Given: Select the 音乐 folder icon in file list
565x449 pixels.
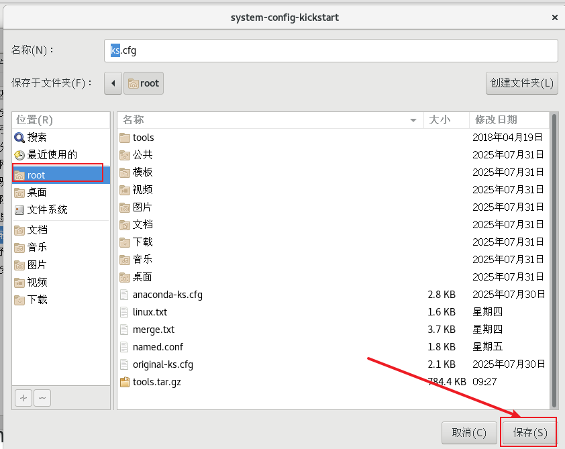Looking at the screenshot, I should click(x=125, y=260).
